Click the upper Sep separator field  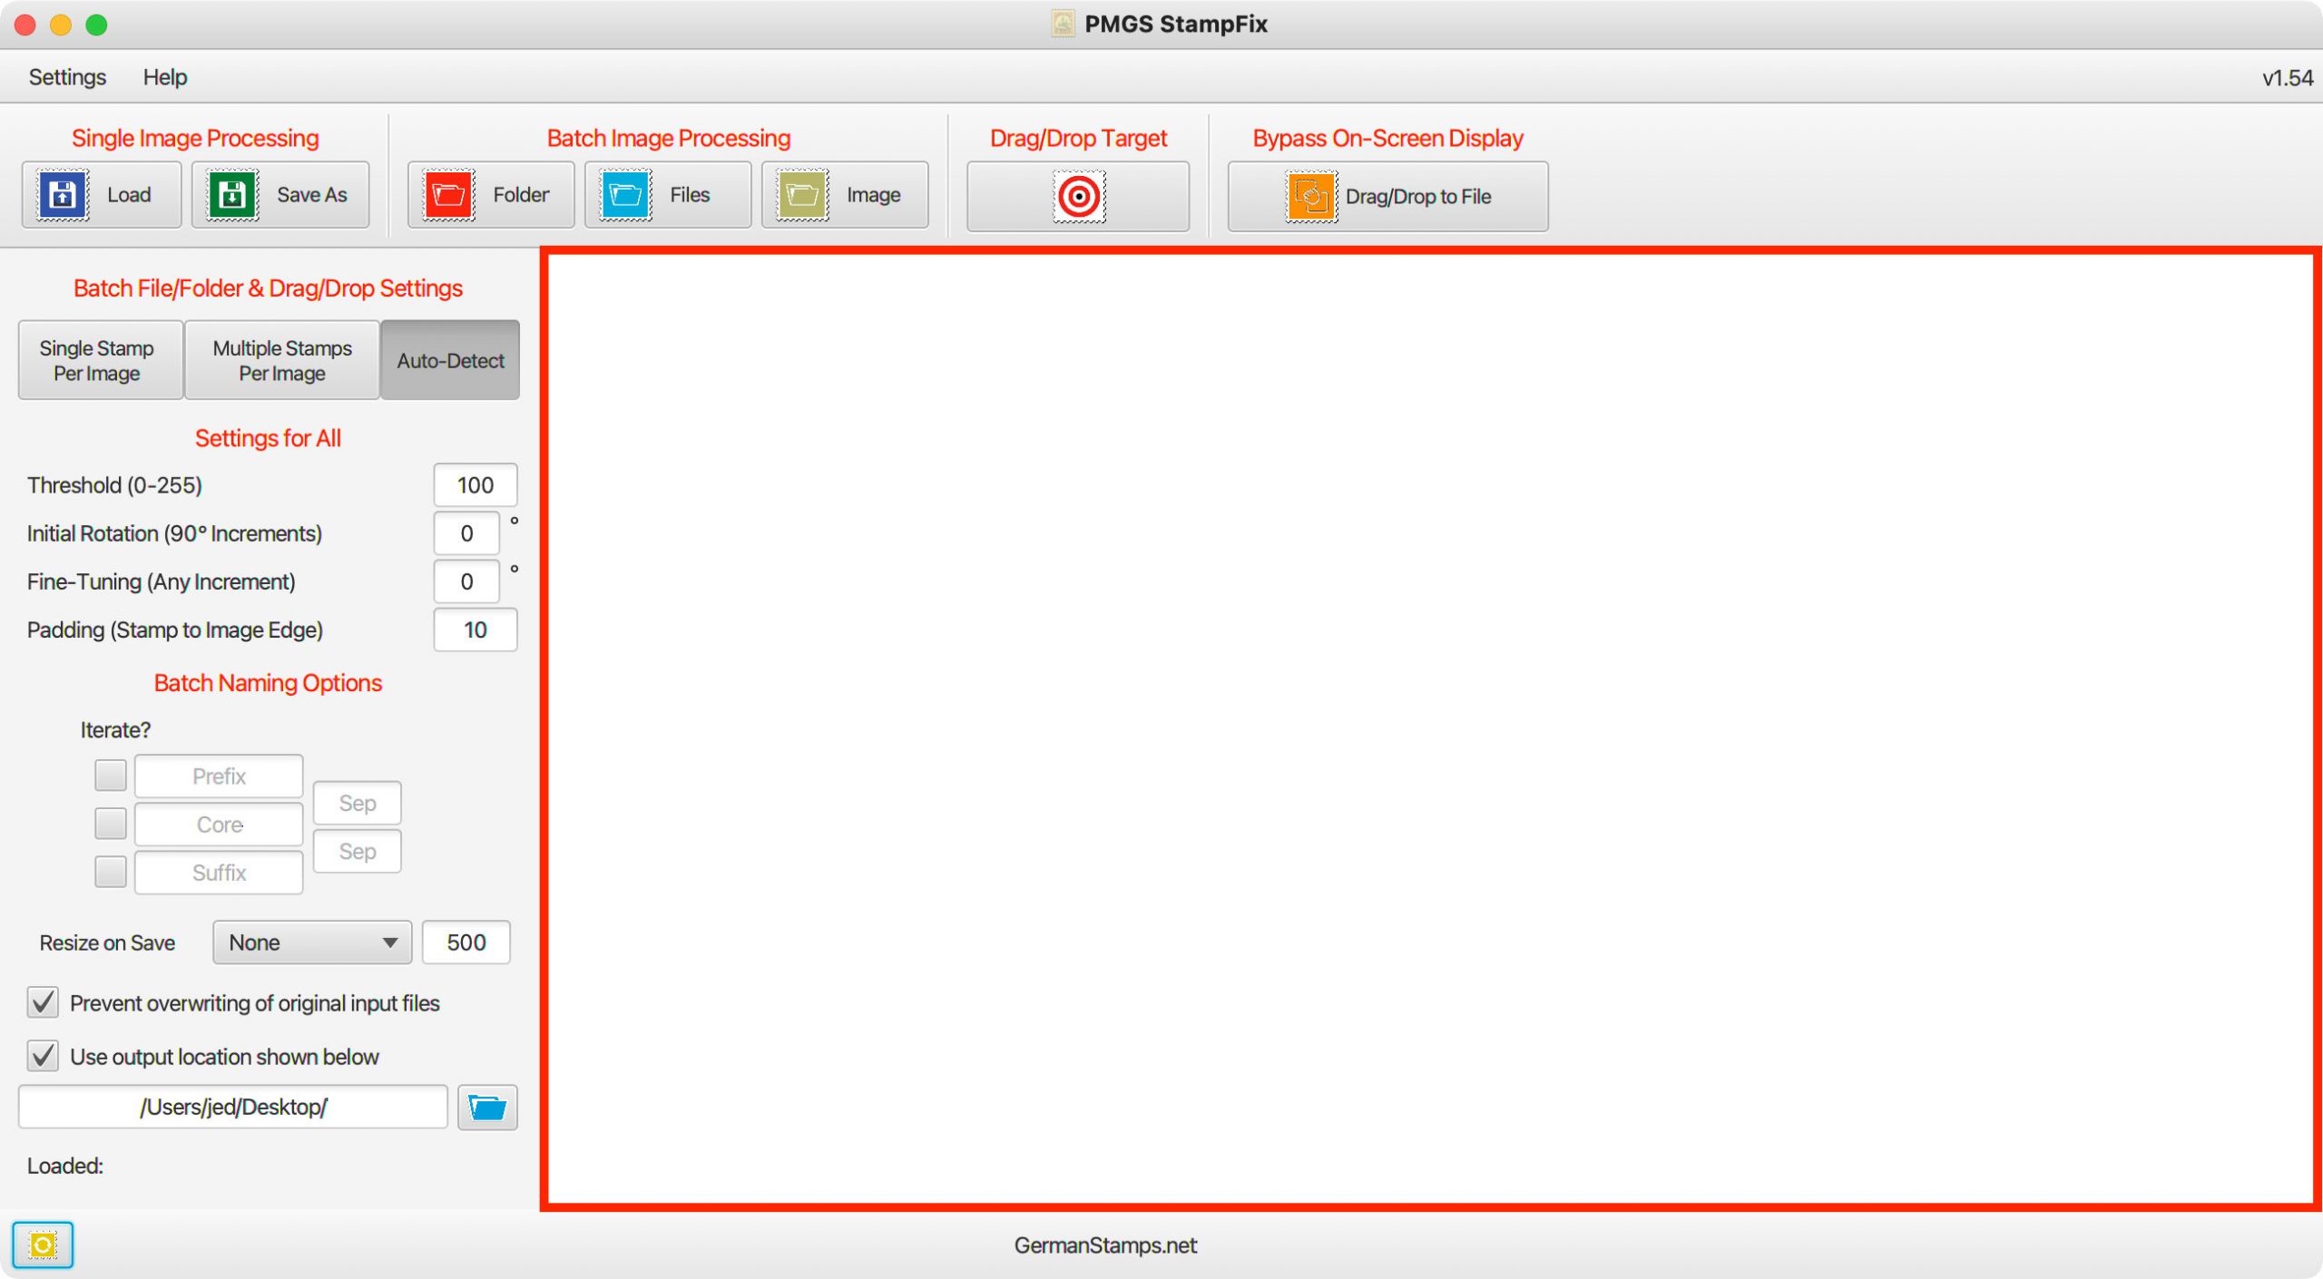coord(358,803)
